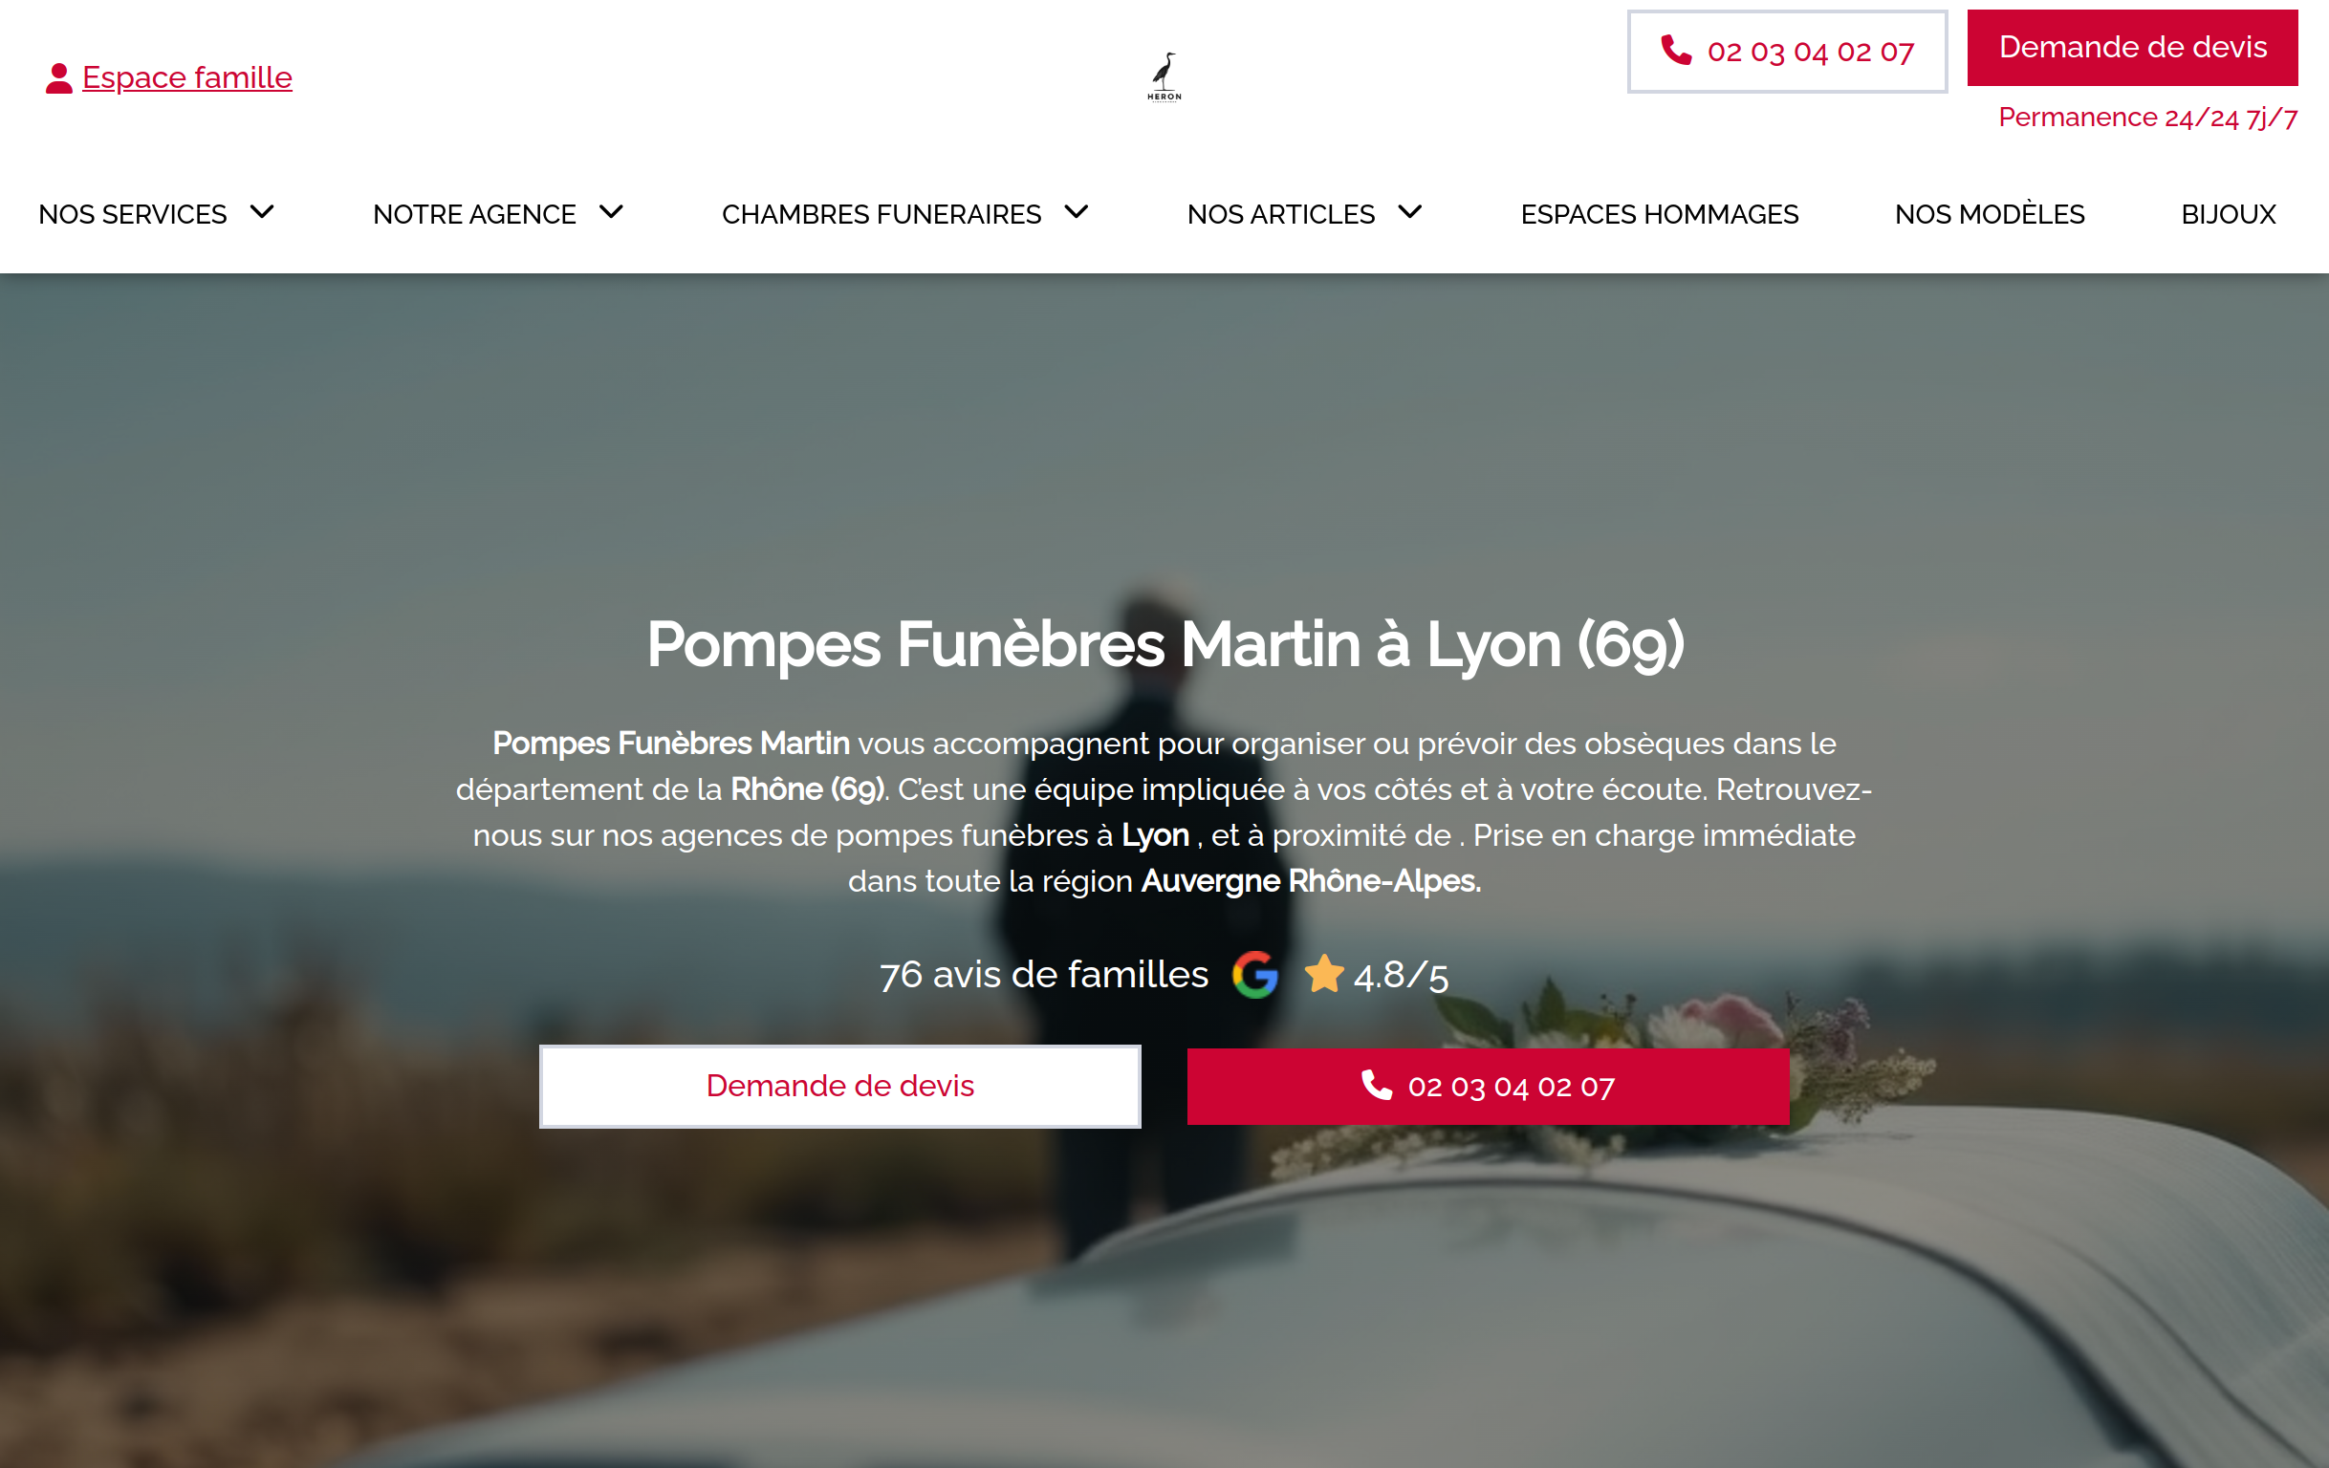Go to the BIJOUX menu item
Image resolution: width=2329 pixels, height=1468 pixels.
coord(2229,214)
